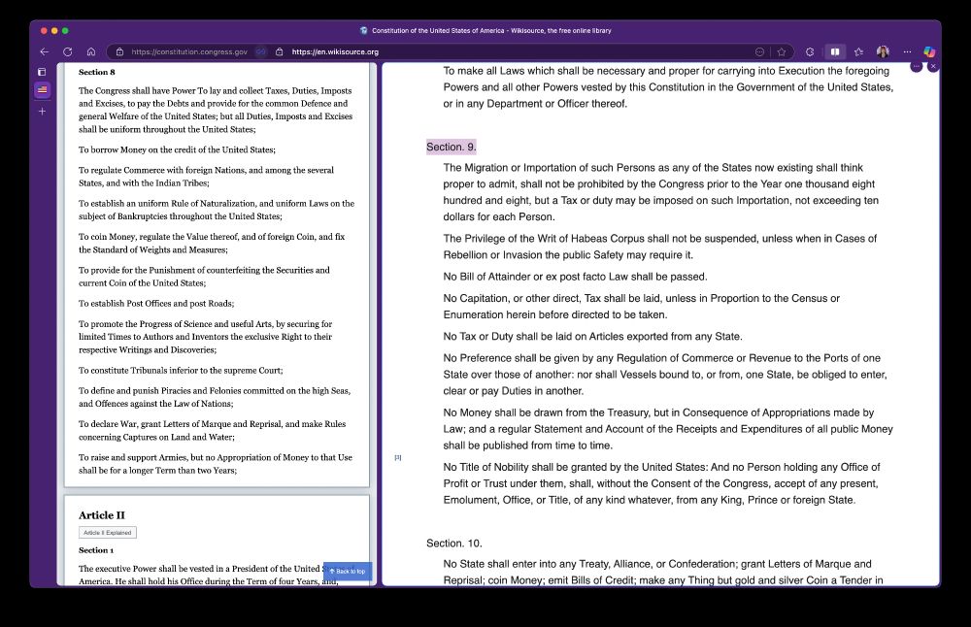Click 'To raise and support Armies' clause
This screenshot has width=971, height=627.
pos(216,464)
